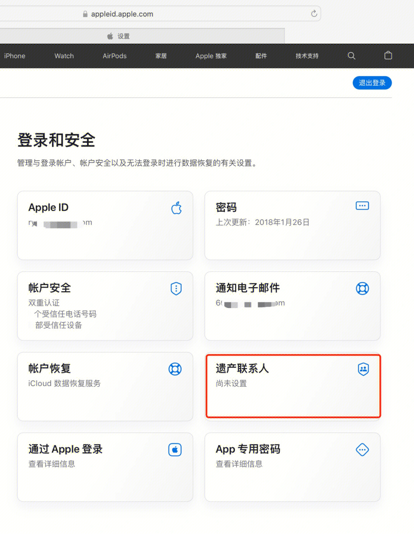The image size is (414, 536).
Task: Open the Apple ID card
Action: tap(105, 225)
